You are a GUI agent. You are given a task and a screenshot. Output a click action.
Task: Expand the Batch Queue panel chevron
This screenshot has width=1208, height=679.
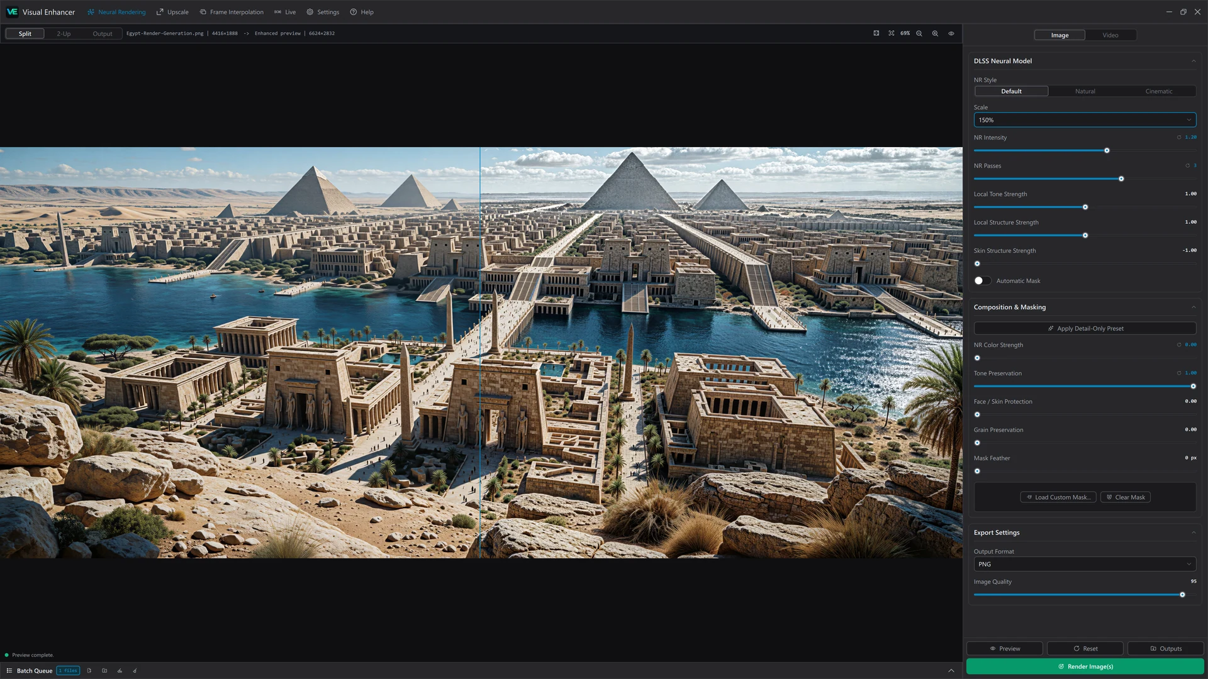[951, 671]
